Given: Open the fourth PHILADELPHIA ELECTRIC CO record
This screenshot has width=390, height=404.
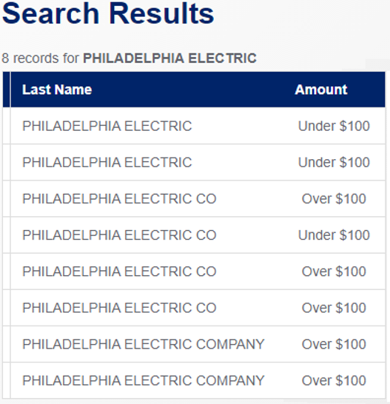Looking at the screenshot, I should (x=119, y=308).
